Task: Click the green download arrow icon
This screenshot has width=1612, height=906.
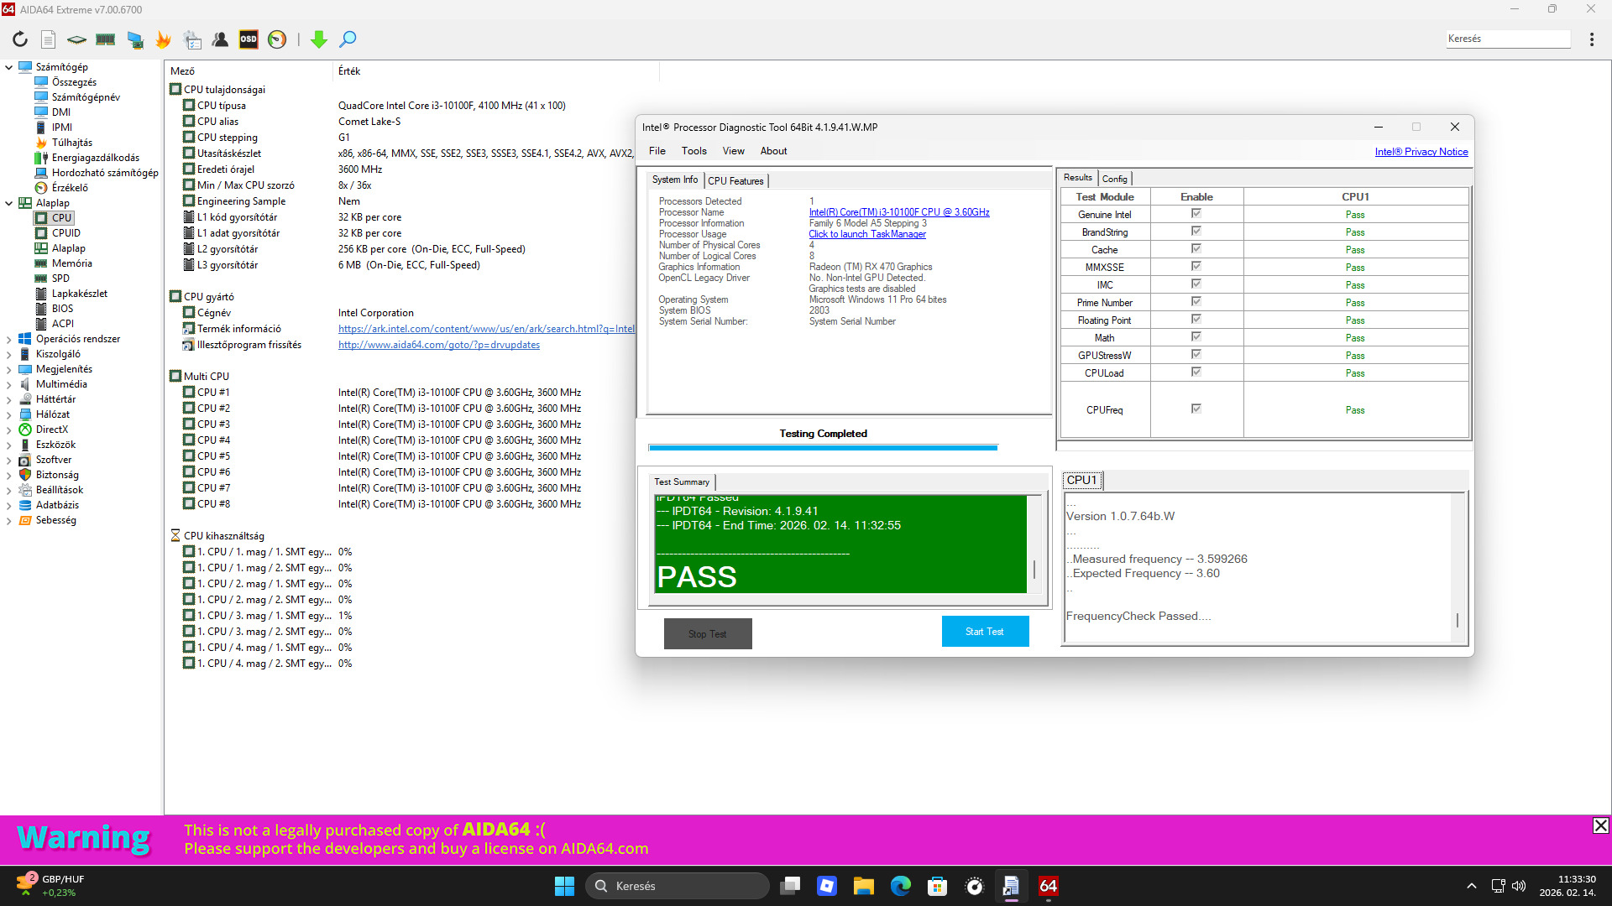Action: [x=319, y=39]
